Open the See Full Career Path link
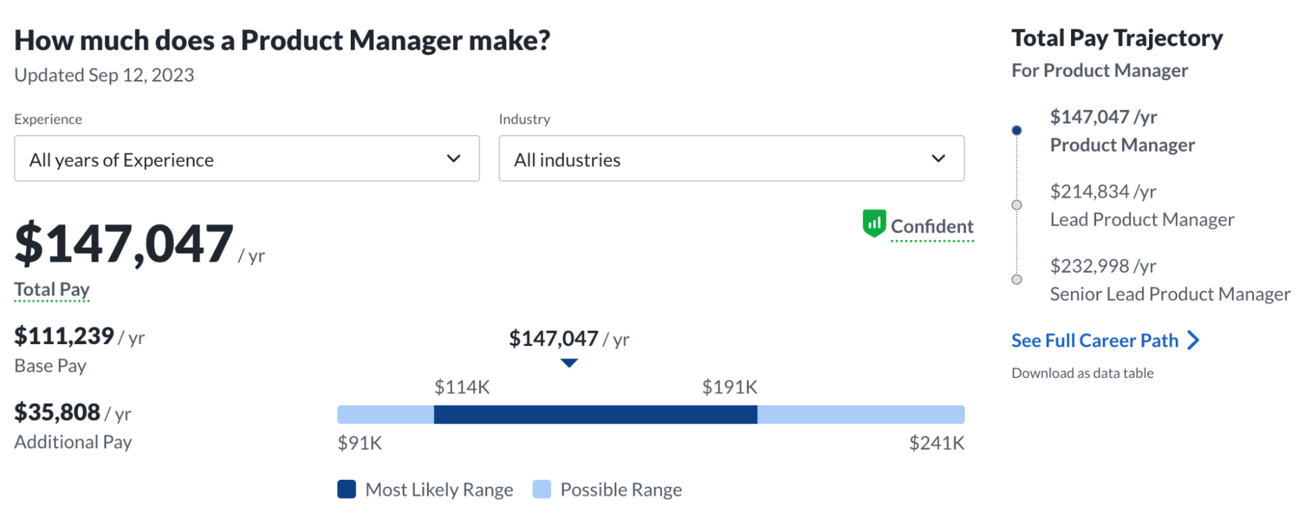1311x523 pixels. 1094,341
